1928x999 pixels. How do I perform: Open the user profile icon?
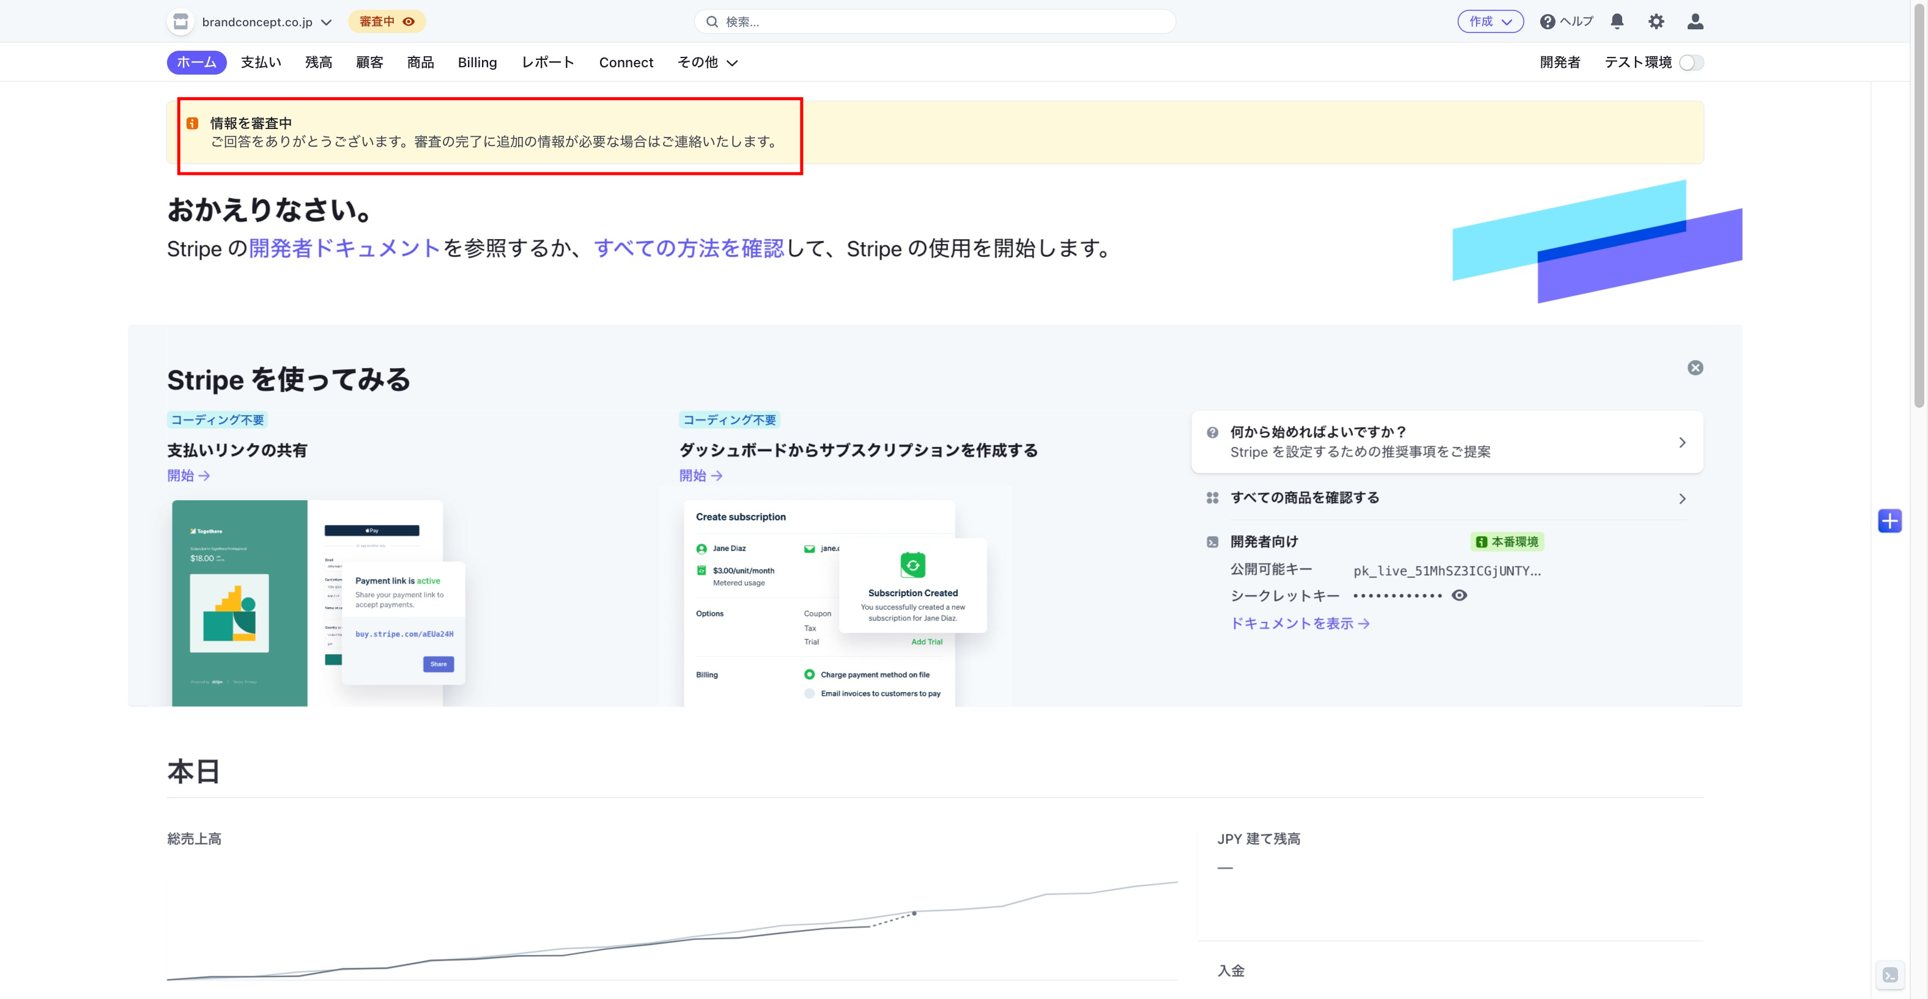(x=1695, y=21)
